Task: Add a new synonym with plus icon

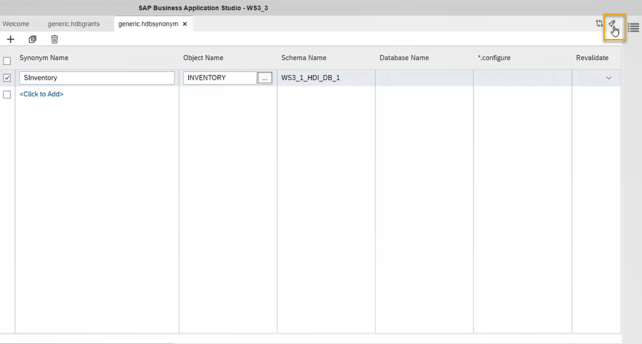Action: pyautogui.click(x=11, y=39)
